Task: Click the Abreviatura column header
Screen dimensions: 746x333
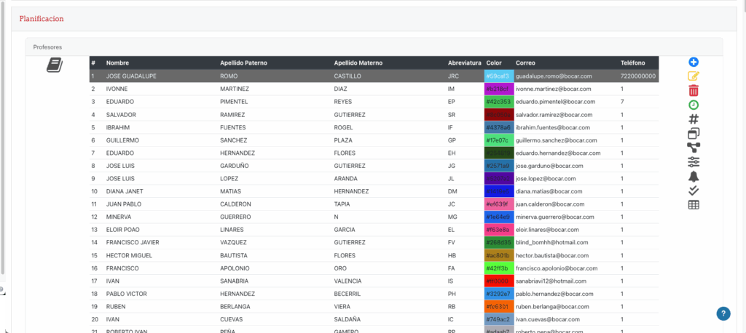Action: [x=464, y=63]
